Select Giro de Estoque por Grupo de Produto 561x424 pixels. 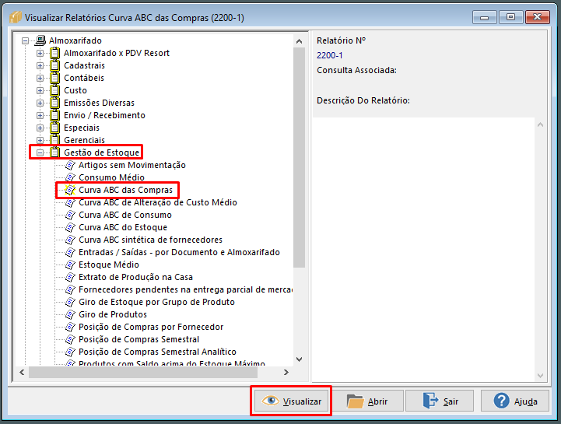(x=156, y=302)
